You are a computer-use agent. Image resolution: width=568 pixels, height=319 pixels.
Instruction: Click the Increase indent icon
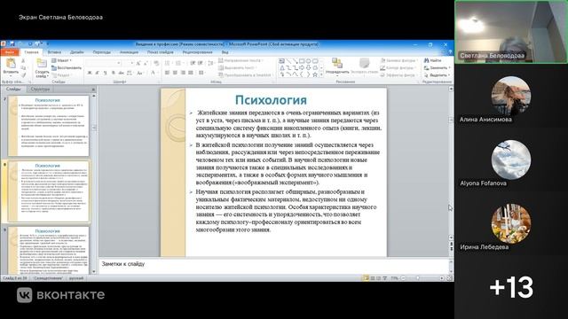click(201, 63)
